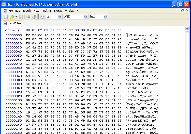Click byte F5 at start of row 00000010
This screenshot has width=191, height=134.
tap(28, 39)
